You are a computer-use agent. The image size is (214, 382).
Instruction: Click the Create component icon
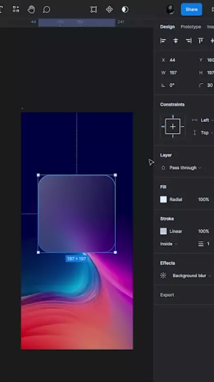109,9
